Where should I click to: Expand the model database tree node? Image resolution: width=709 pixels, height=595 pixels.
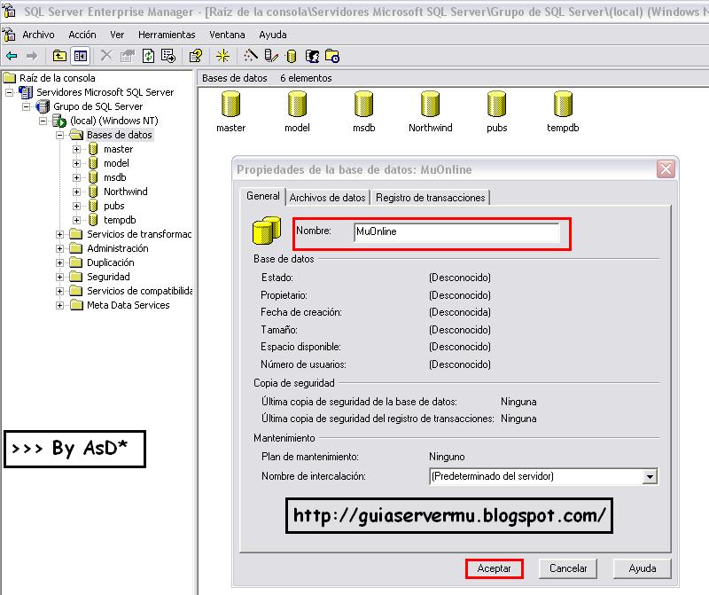[76, 163]
